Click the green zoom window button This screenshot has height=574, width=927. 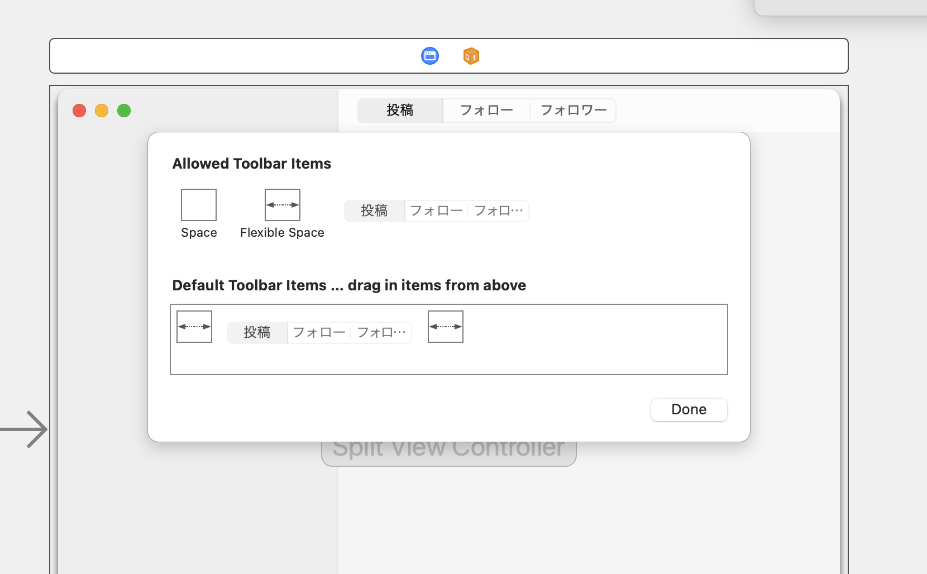click(124, 111)
